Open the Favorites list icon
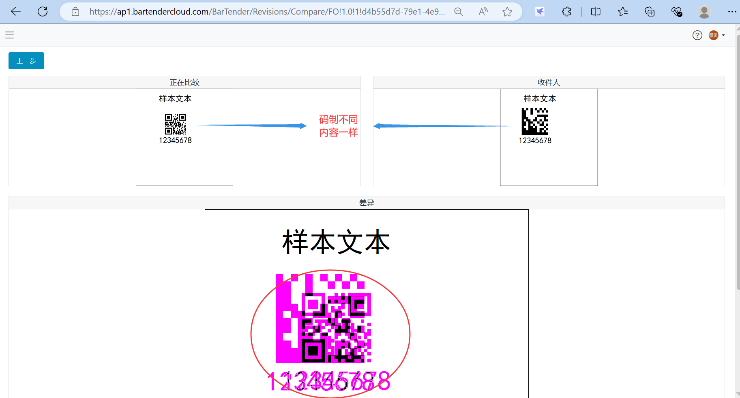The image size is (740, 398). pos(623,12)
